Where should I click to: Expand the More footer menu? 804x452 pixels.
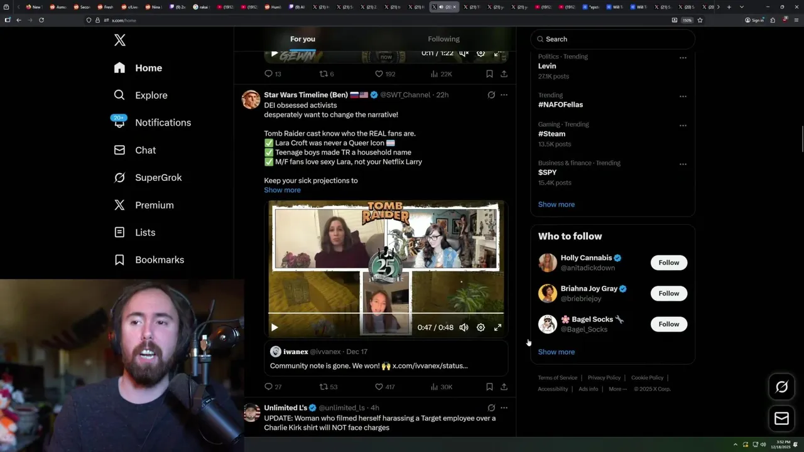[617, 389]
